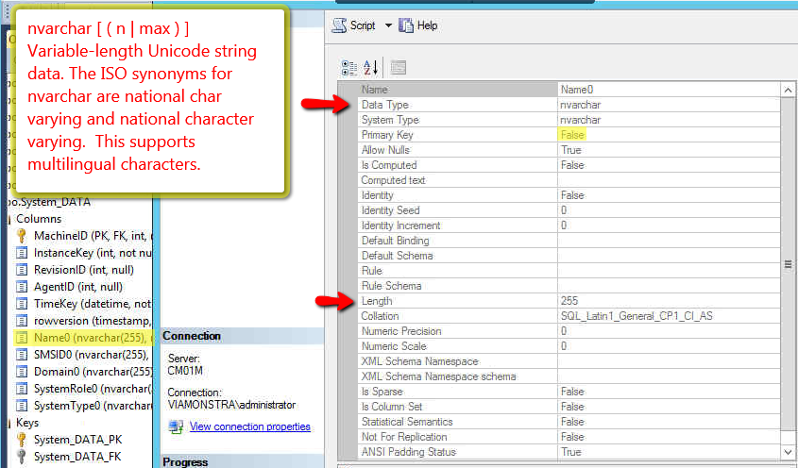Click the connection properties icon
This screenshot has width=798, height=468.
[175, 426]
